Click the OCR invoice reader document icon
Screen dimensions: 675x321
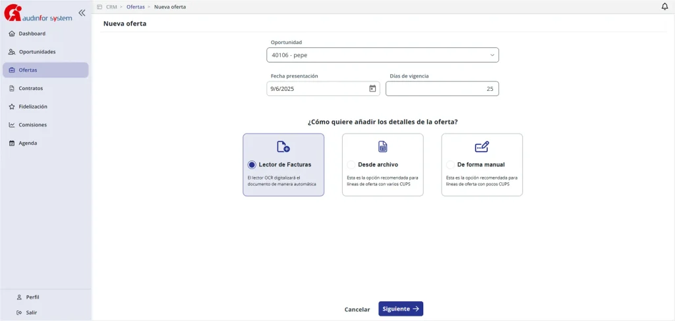(x=283, y=147)
